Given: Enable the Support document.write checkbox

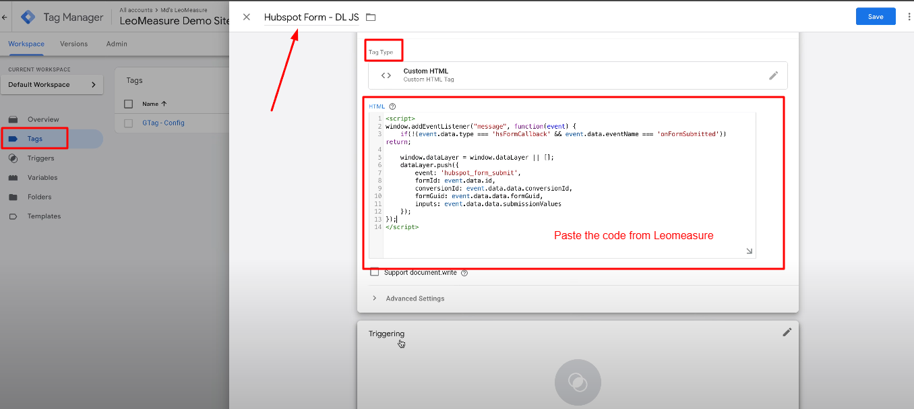Looking at the screenshot, I should pyautogui.click(x=375, y=272).
